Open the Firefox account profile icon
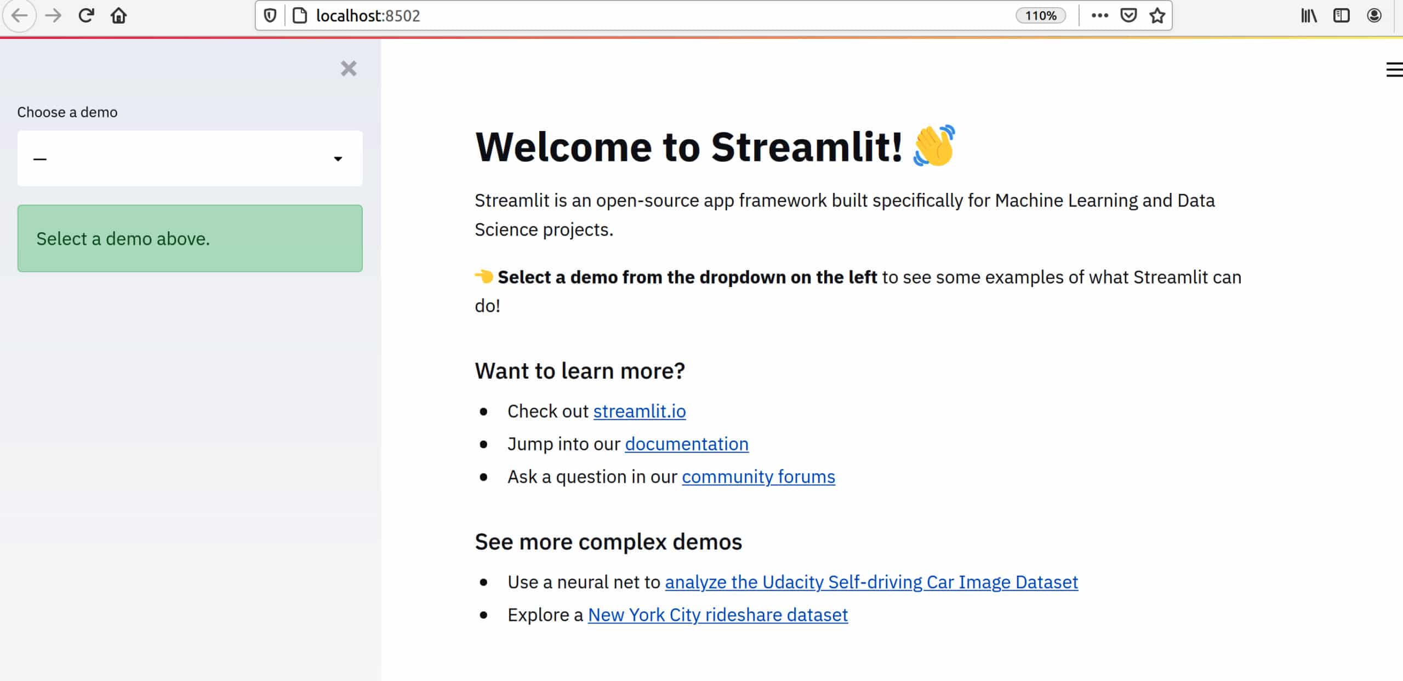The image size is (1403, 681). pos(1375,15)
